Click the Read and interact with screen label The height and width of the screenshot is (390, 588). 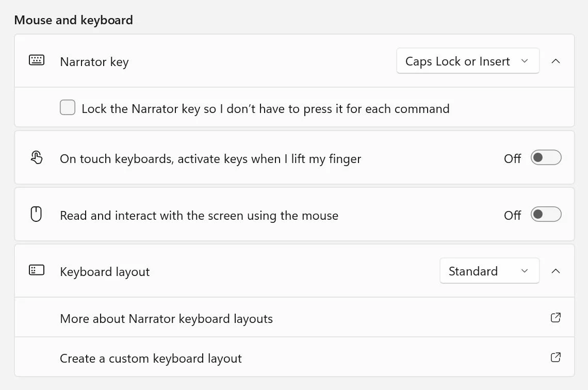click(x=199, y=216)
